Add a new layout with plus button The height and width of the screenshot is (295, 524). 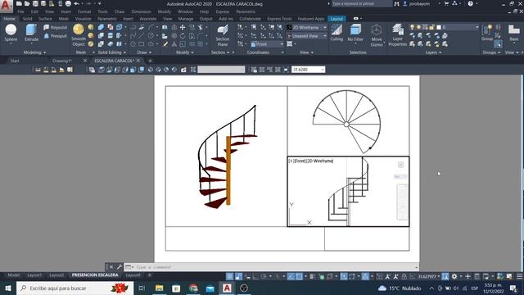click(x=149, y=275)
